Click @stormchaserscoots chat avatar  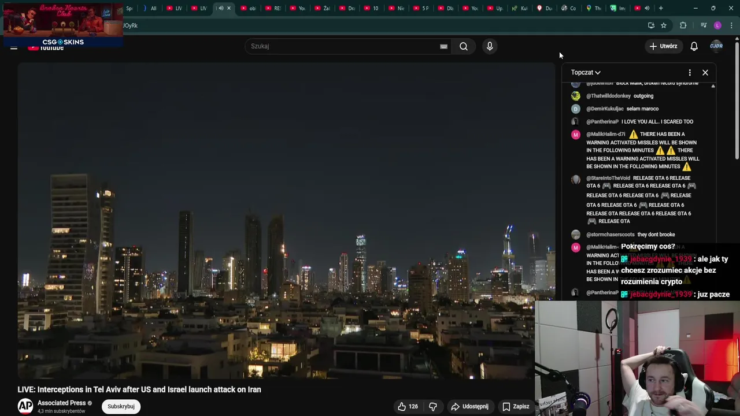[x=575, y=235]
